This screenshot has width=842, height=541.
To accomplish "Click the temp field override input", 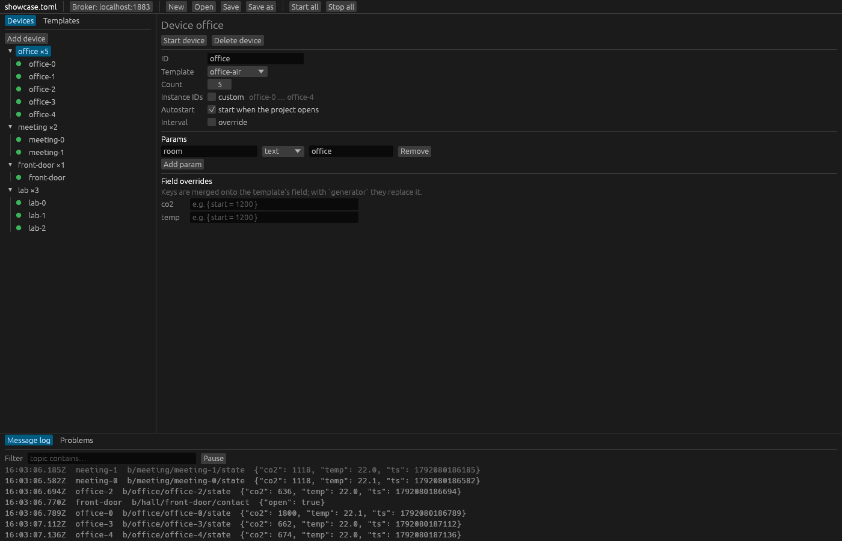I will coord(274,218).
